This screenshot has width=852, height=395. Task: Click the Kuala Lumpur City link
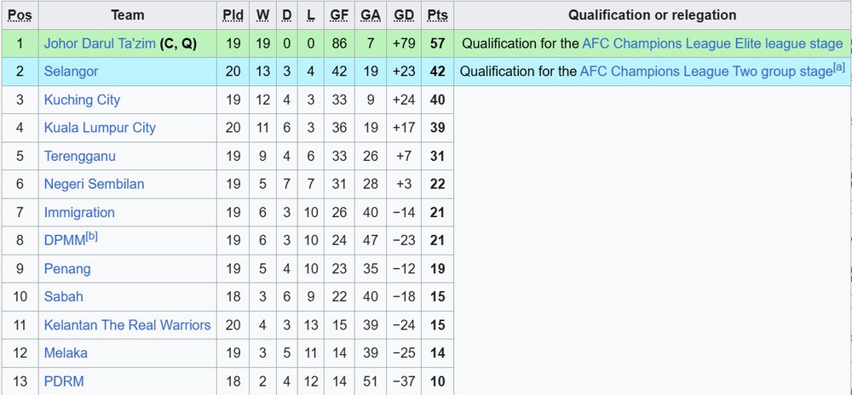coord(100,128)
